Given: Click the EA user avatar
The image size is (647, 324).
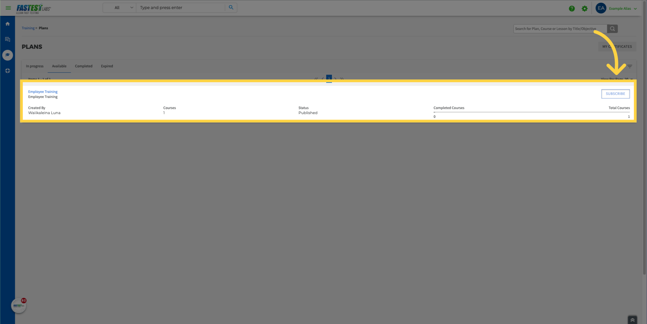Looking at the screenshot, I should 601,8.
